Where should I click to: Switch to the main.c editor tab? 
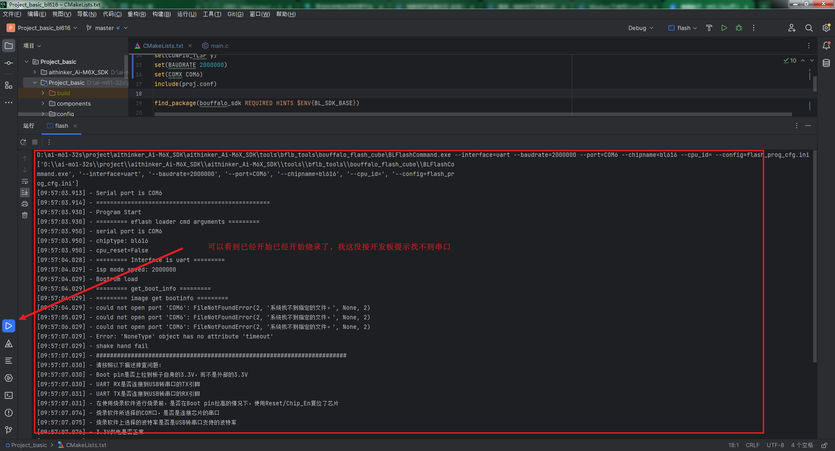click(215, 46)
